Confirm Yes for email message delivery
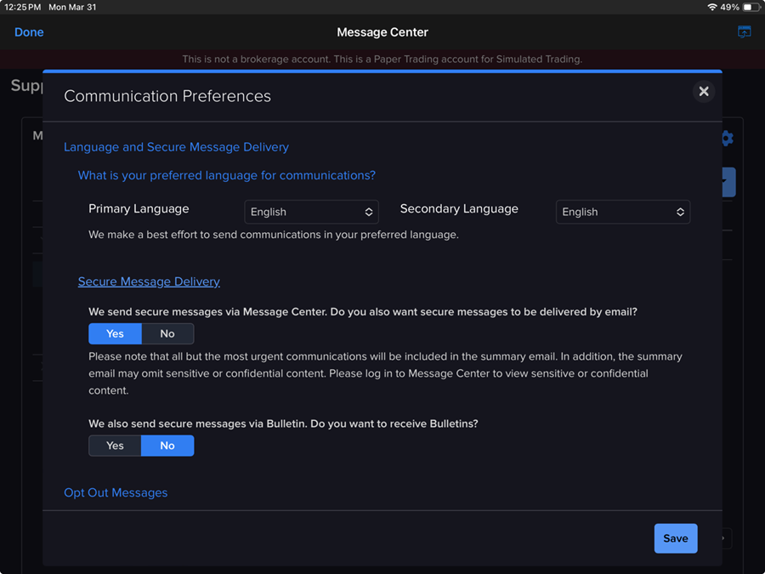765x574 pixels. click(x=115, y=333)
